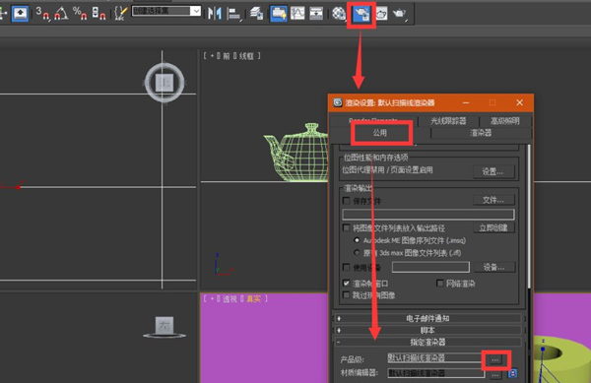Open the front viewport 前 view menu
This screenshot has width=591, height=383.
(227, 56)
